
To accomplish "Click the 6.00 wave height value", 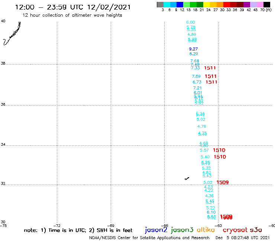I will [191, 22].
